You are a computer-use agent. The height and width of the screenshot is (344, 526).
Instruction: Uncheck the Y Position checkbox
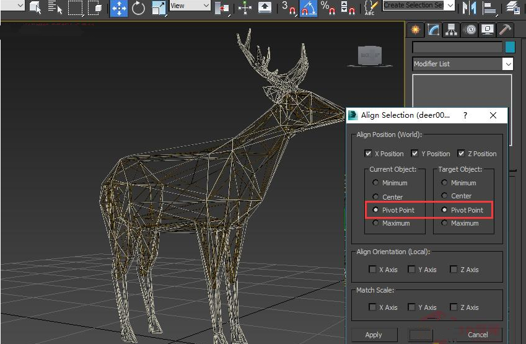tap(414, 153)
